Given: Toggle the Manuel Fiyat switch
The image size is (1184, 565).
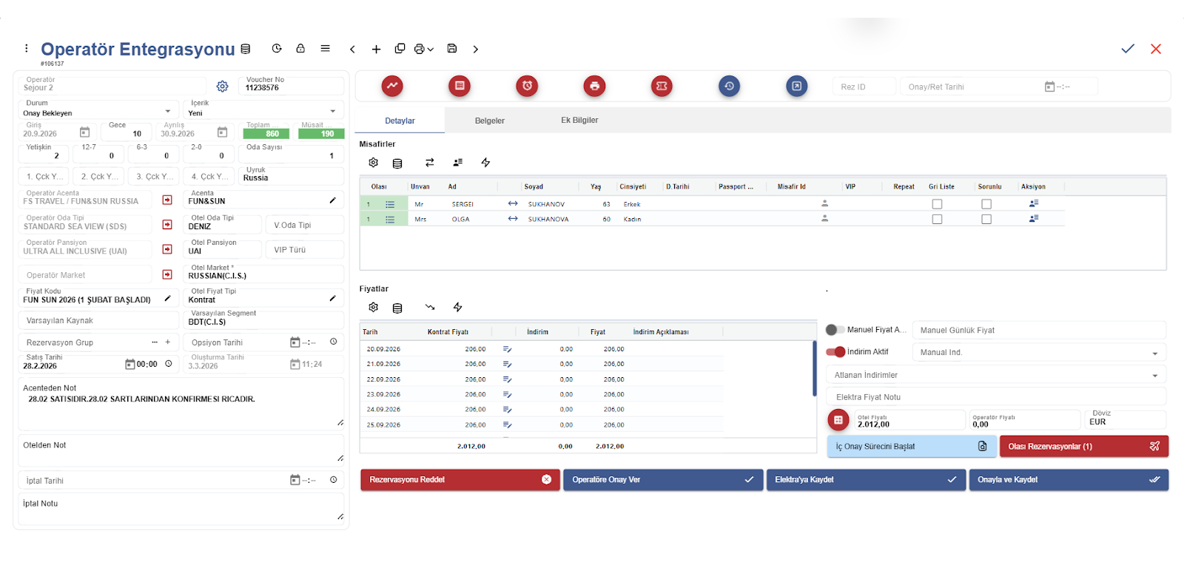Looking at the screenshot, I should [835, 330].
